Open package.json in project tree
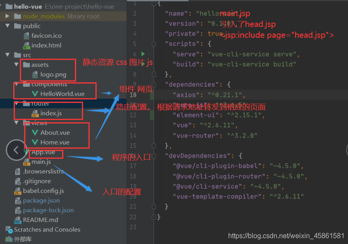 [41, 201]
